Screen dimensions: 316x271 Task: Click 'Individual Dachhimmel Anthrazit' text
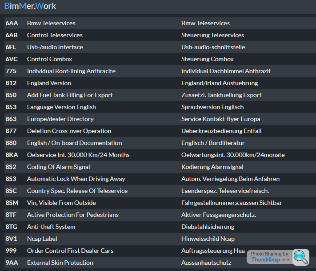coord(226,71)
